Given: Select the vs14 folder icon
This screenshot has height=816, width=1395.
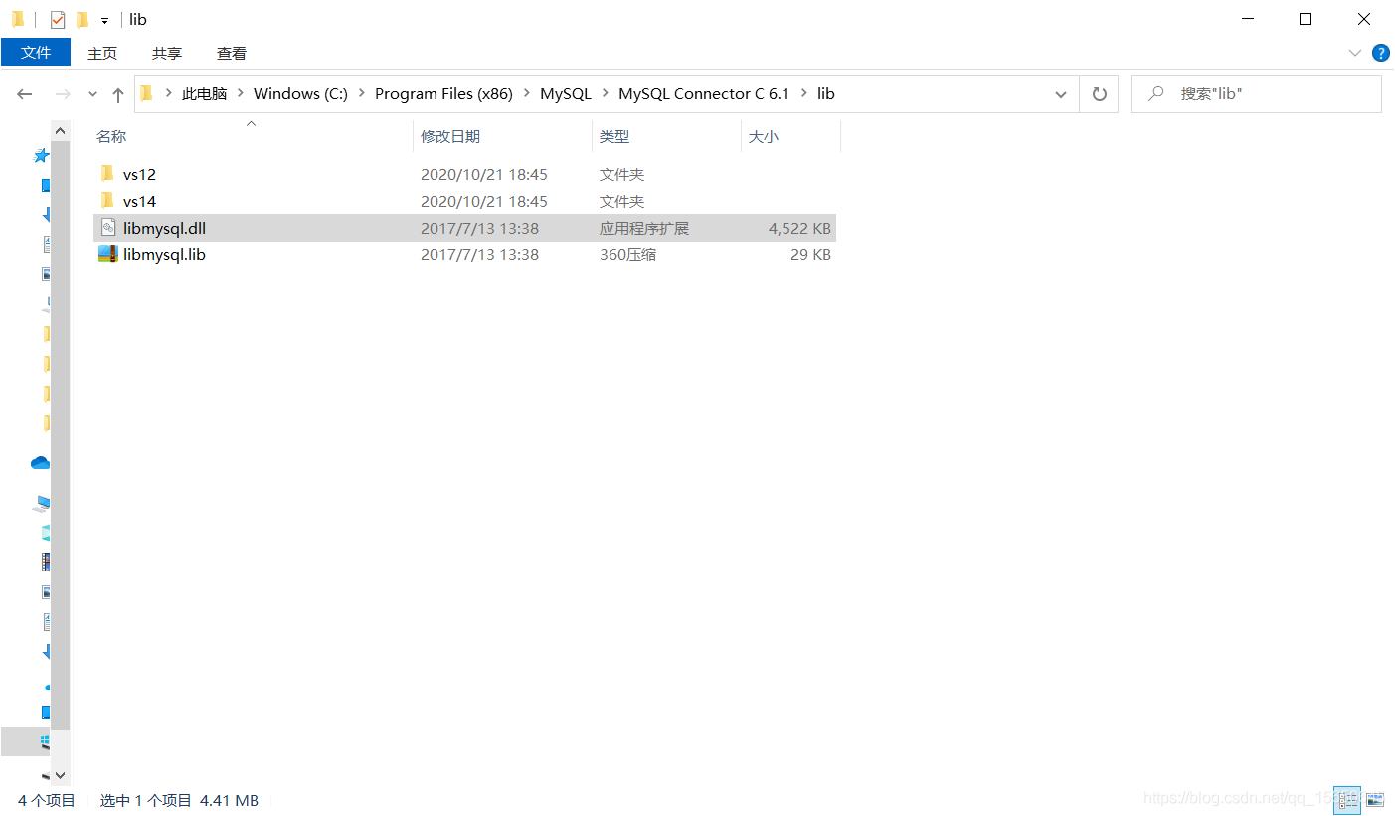Looking at the screenshot, I should click(x=108, y=201).
